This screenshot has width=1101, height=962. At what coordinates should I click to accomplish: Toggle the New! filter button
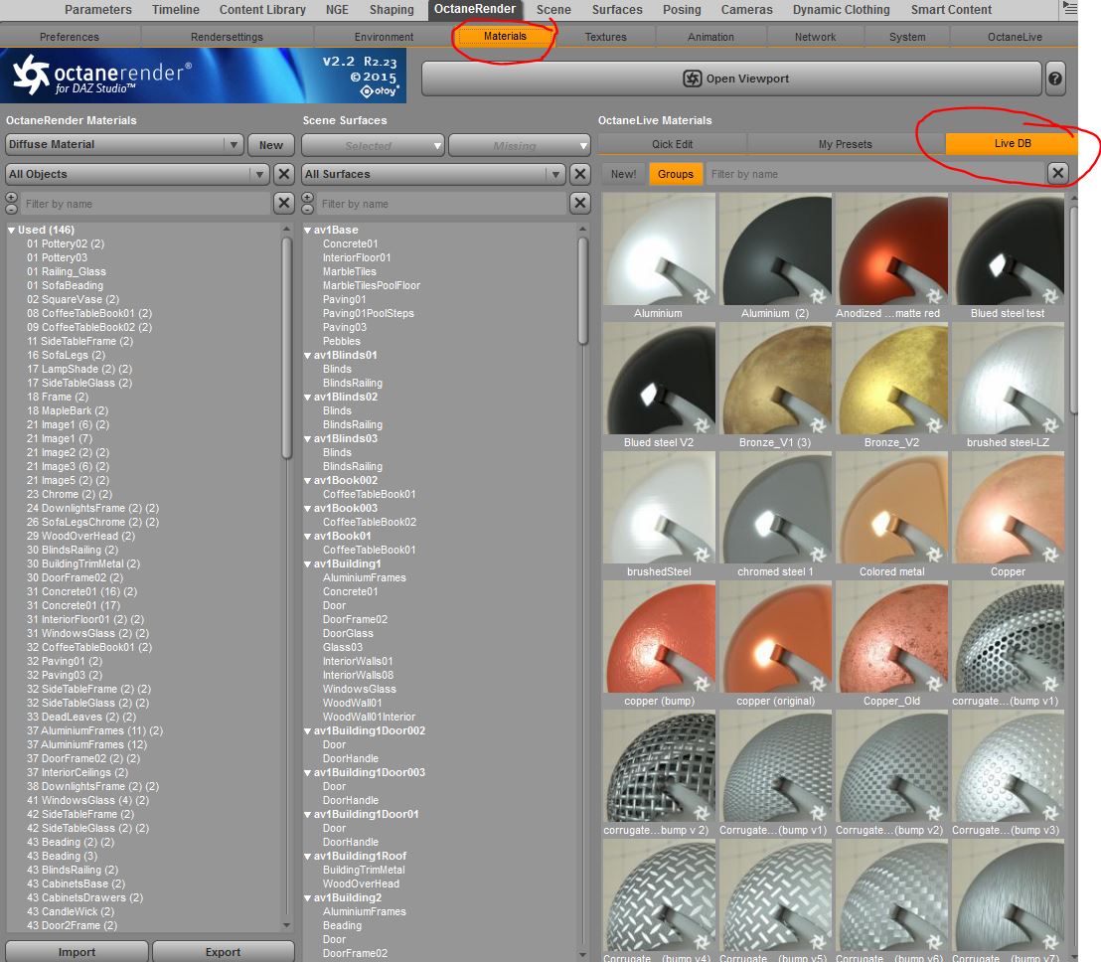pos(623,174)
